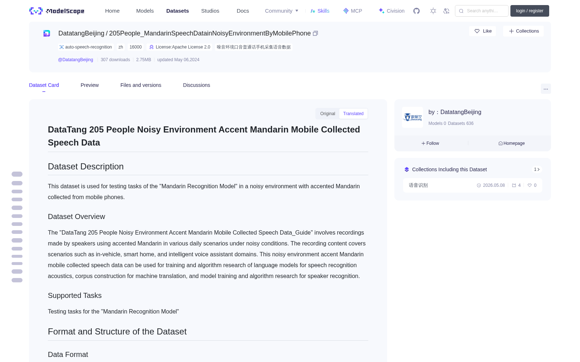This screenshot has width=580, height=362.
Task: Open the Skills page
Action: 320,11
